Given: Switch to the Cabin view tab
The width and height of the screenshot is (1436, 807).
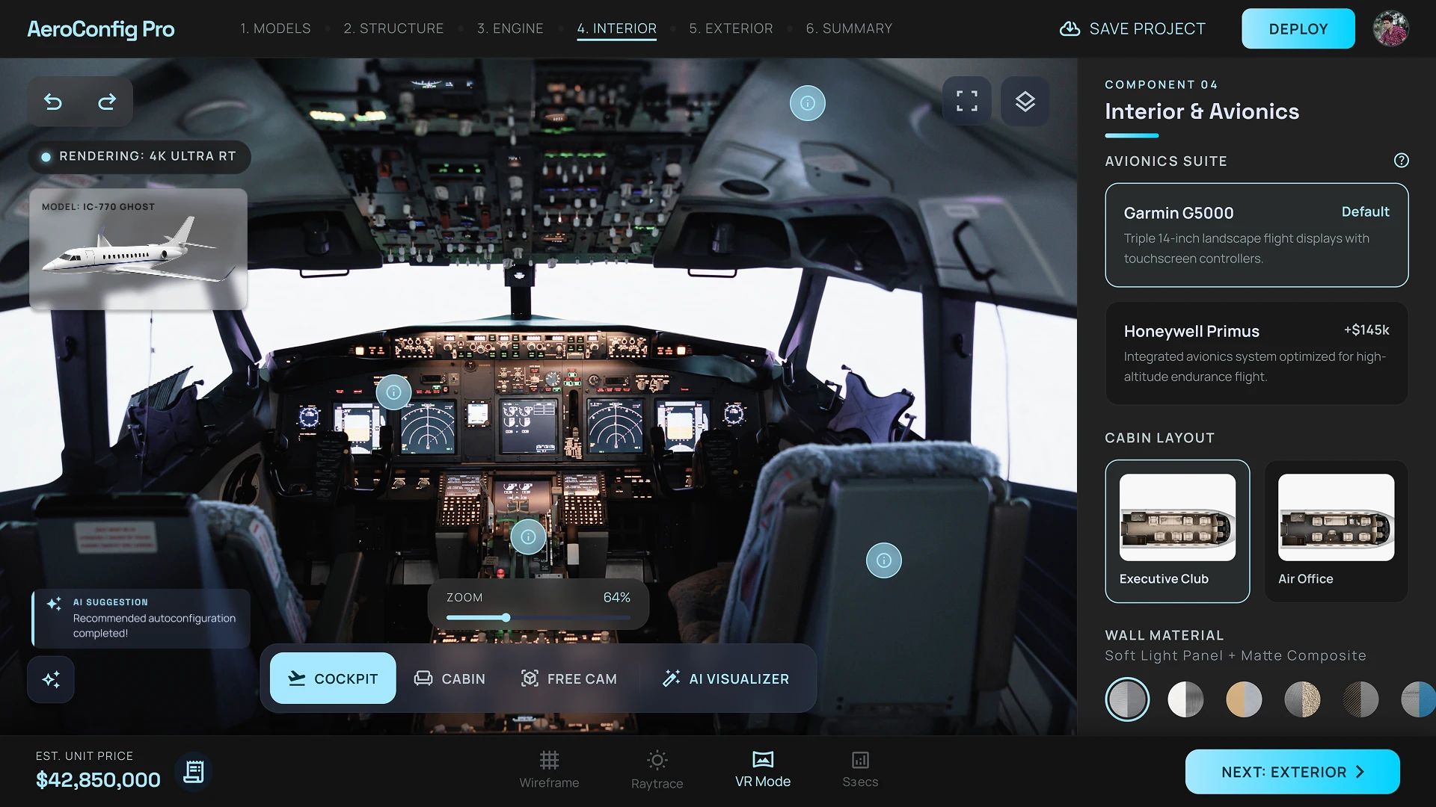Looking at the screenshot, I should [449, 678].
